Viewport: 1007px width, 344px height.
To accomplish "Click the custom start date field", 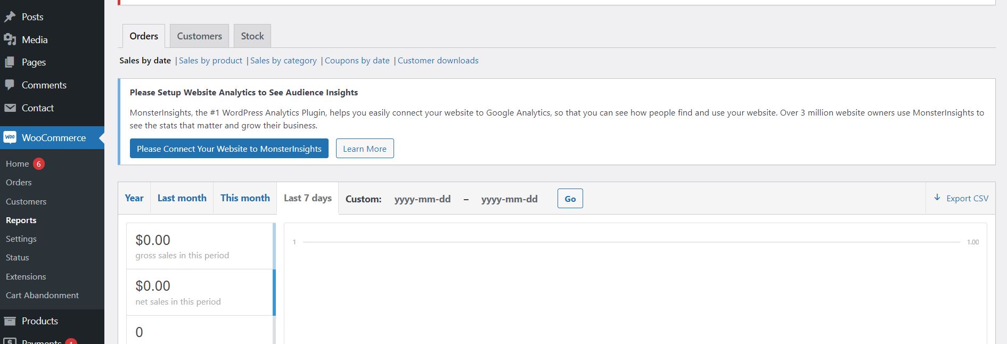I will point(422,199).
